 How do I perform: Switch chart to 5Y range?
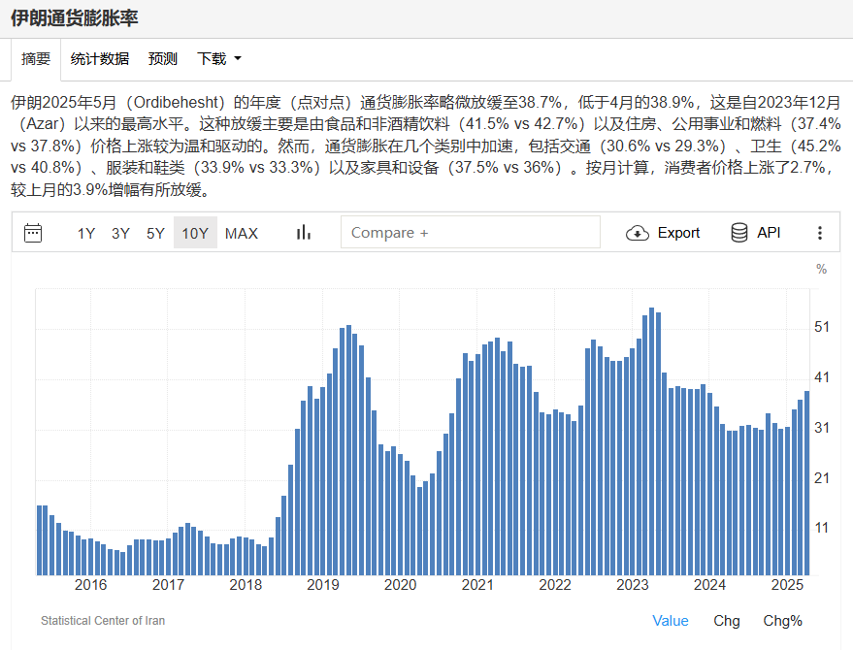point(155,233)
